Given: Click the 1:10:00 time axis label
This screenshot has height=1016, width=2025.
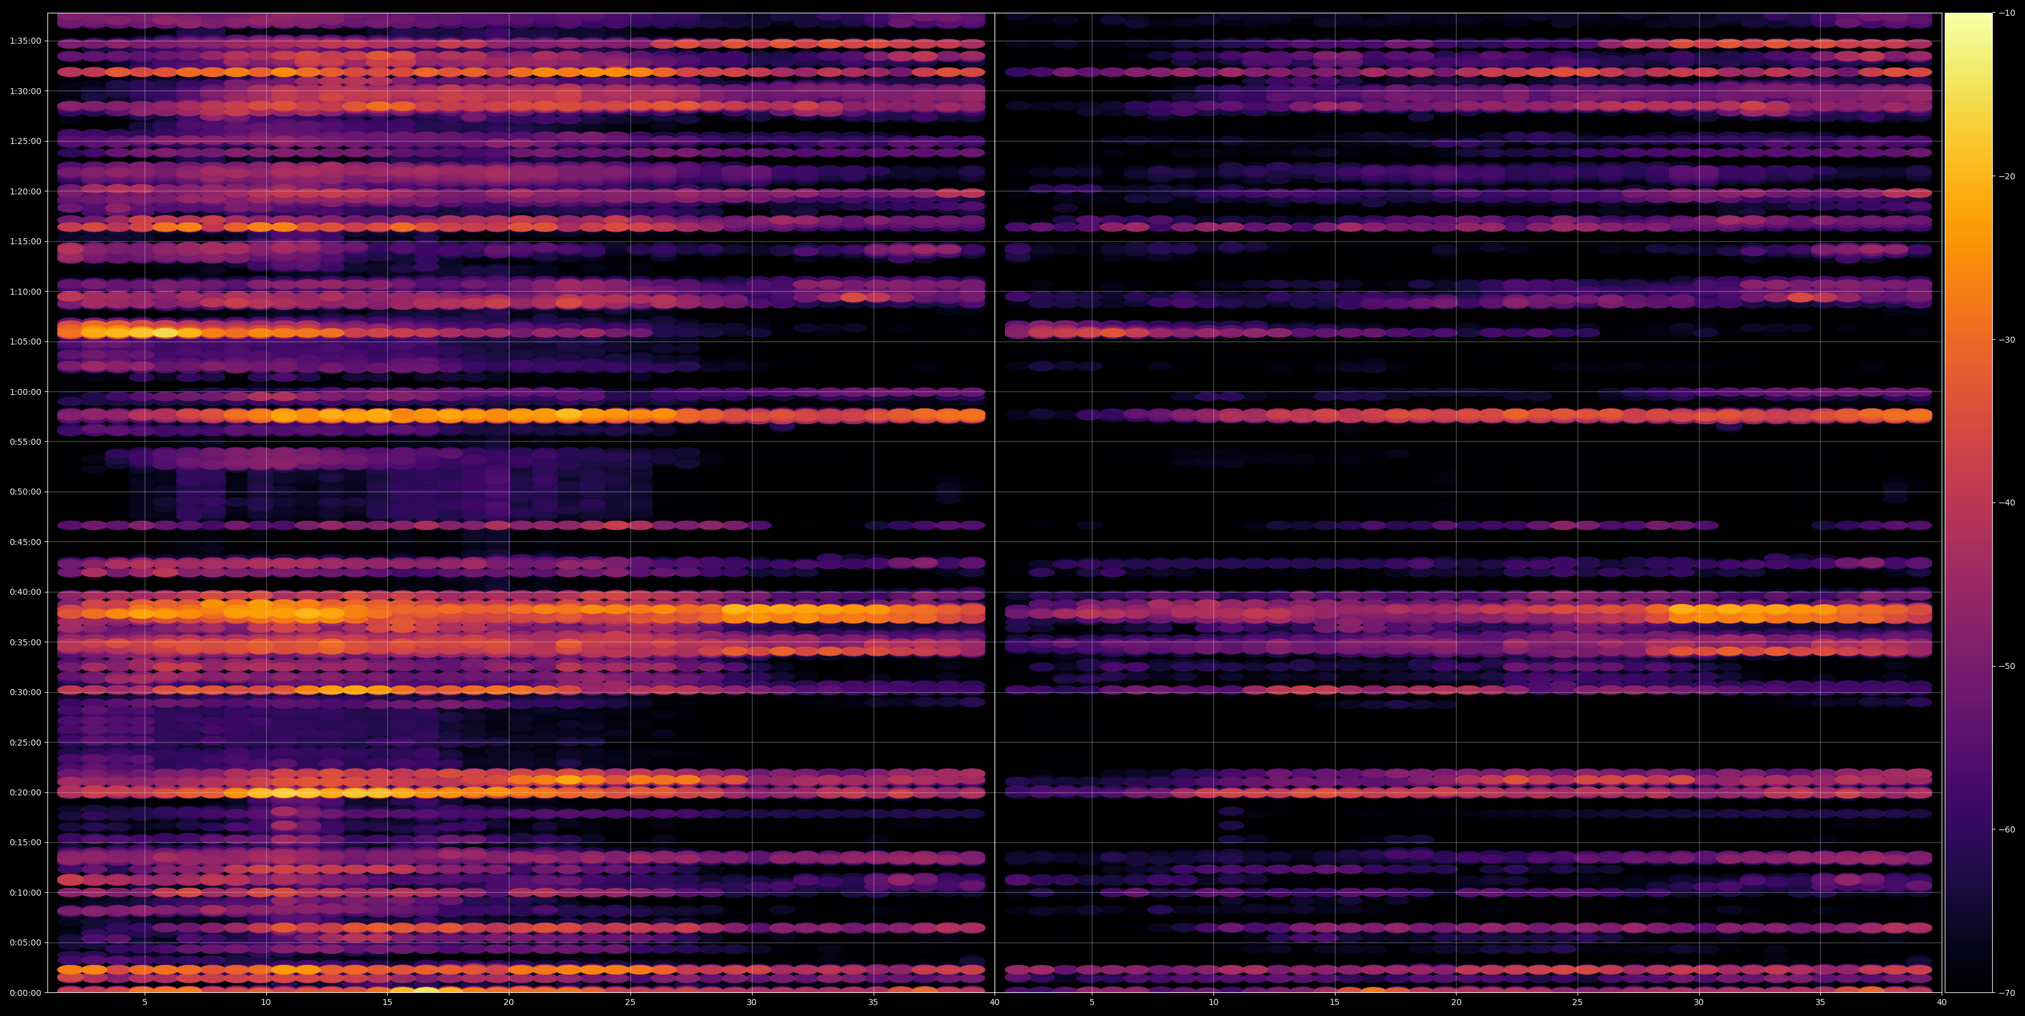Looking at the screenshot, I should pyautogui.click(x=25, y=292).
